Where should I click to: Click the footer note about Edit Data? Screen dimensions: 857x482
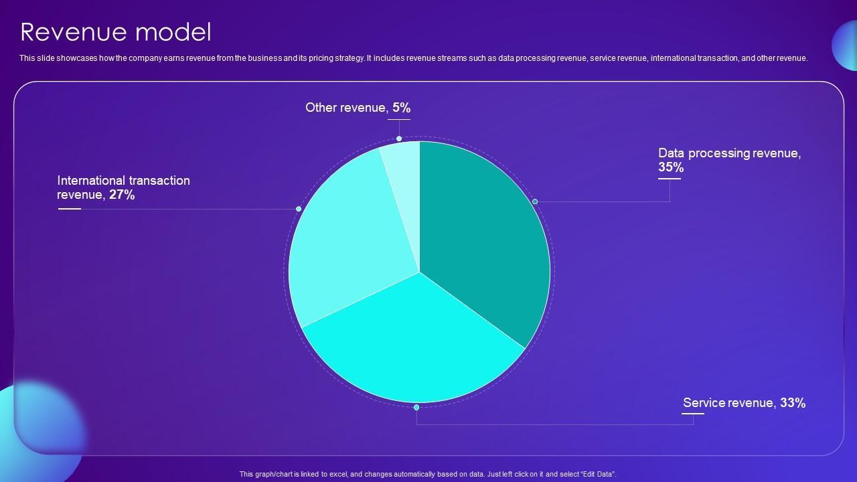(x=428, y=474)
